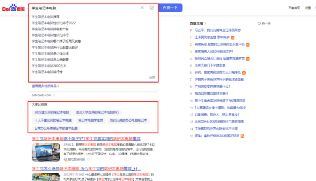Open hot search 广州防疫变阵意味着什么?
This screenshot has width=316, height=181.
[x=212, y=87]
